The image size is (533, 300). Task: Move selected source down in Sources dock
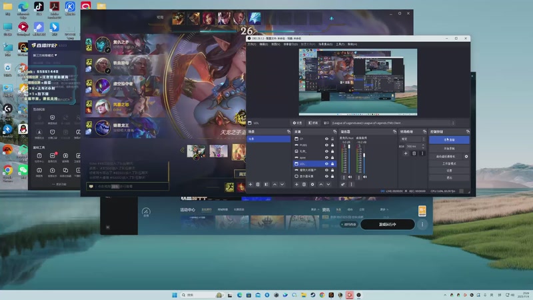(328, 185)
